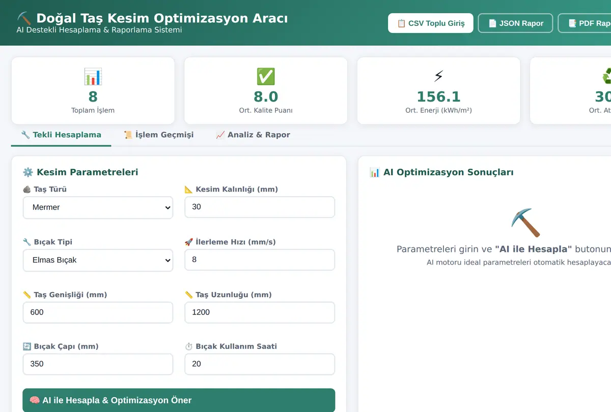The image size is (611, 412).
Task: Click the green checkmark on Ort. Kalite Puanı card
Action: pos(266,77)
